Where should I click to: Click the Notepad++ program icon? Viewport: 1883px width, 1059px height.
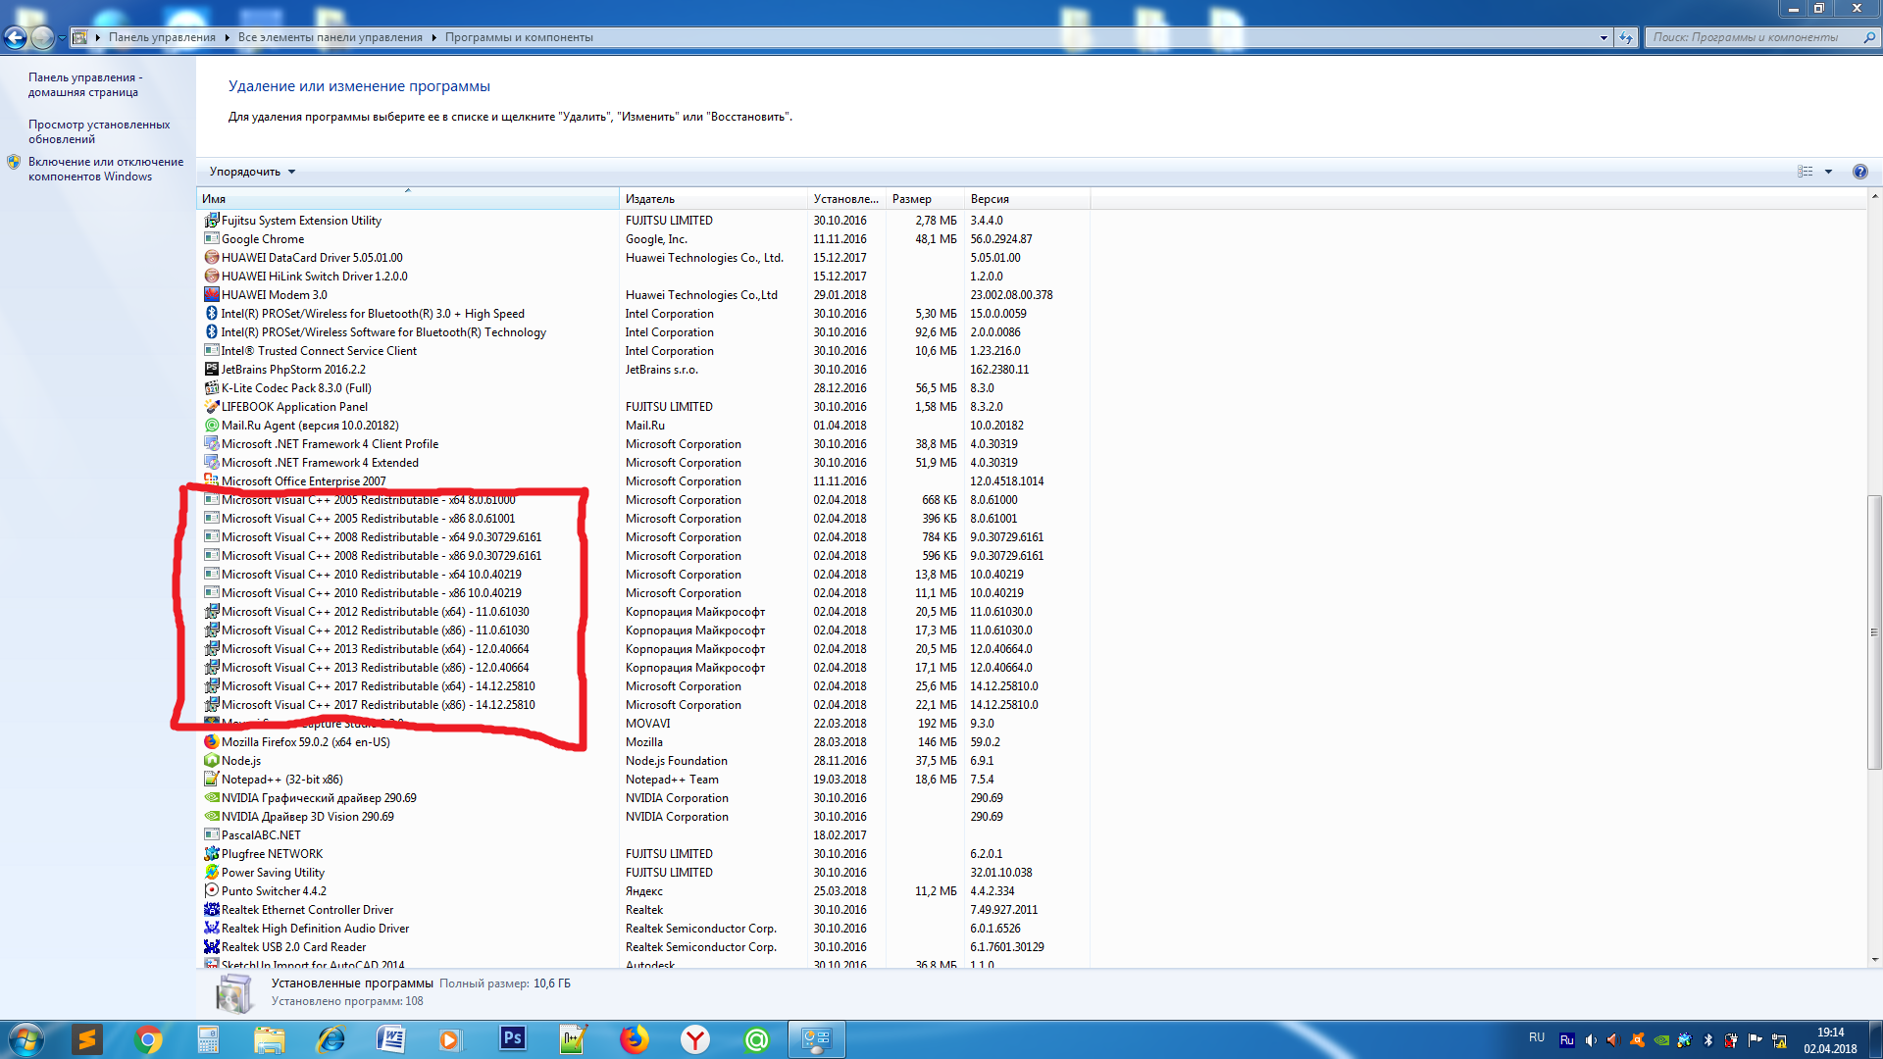pos(211,780)
